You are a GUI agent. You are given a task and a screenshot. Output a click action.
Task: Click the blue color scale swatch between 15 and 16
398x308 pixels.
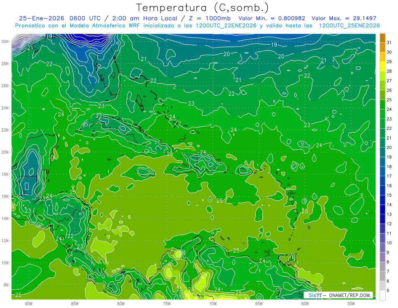click(382, 190)
